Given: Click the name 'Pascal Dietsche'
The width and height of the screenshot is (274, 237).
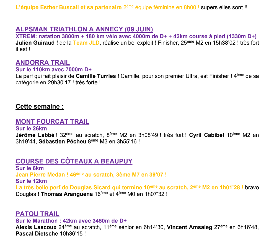Looking at the screenshot, I should tap(37, 234).
